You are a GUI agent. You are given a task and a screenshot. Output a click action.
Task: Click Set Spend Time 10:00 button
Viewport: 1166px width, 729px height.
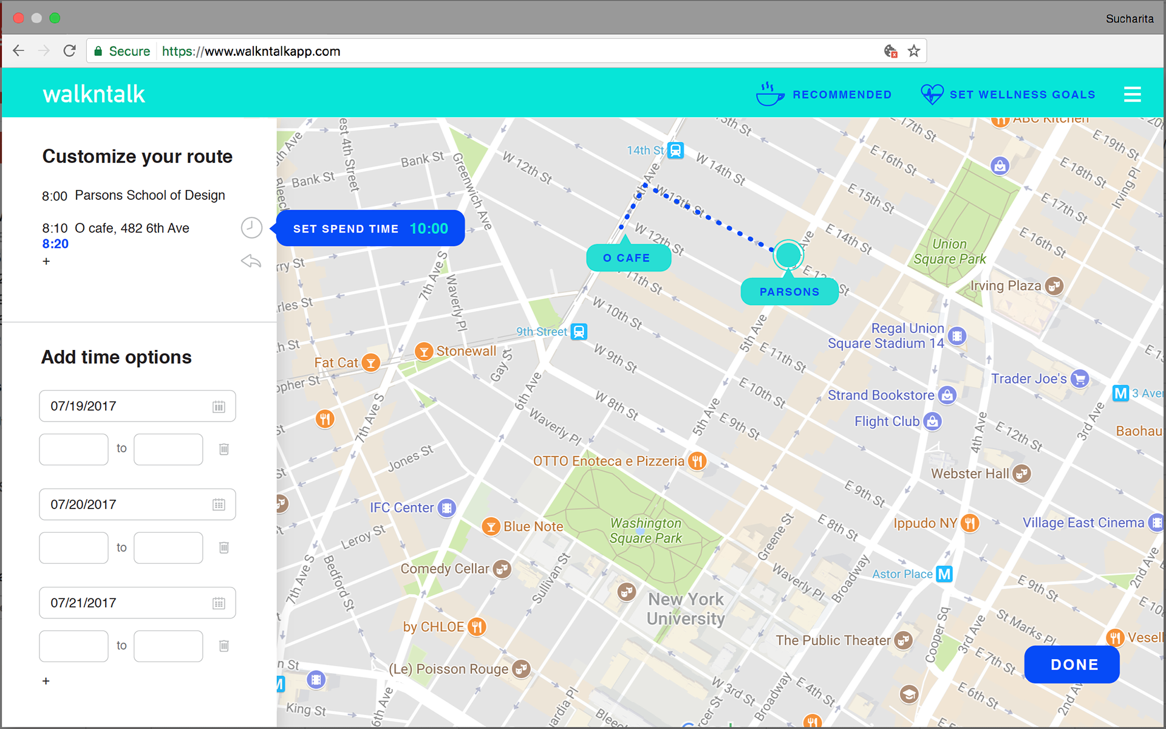pyautogui.click(x=370, y=228)
